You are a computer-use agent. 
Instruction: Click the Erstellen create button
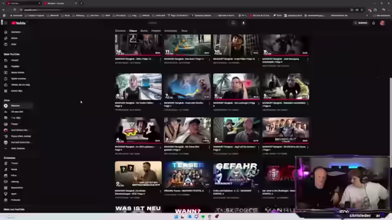(x=361, y=23)
